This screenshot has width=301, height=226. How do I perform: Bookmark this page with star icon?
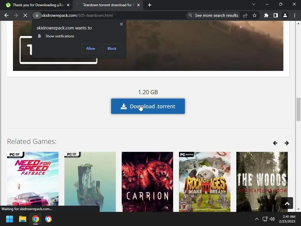pyautogui.click(x=255, y=15)
